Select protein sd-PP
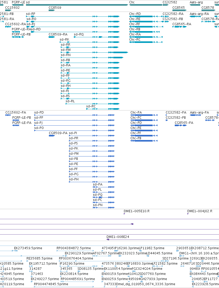 (74, 120)
